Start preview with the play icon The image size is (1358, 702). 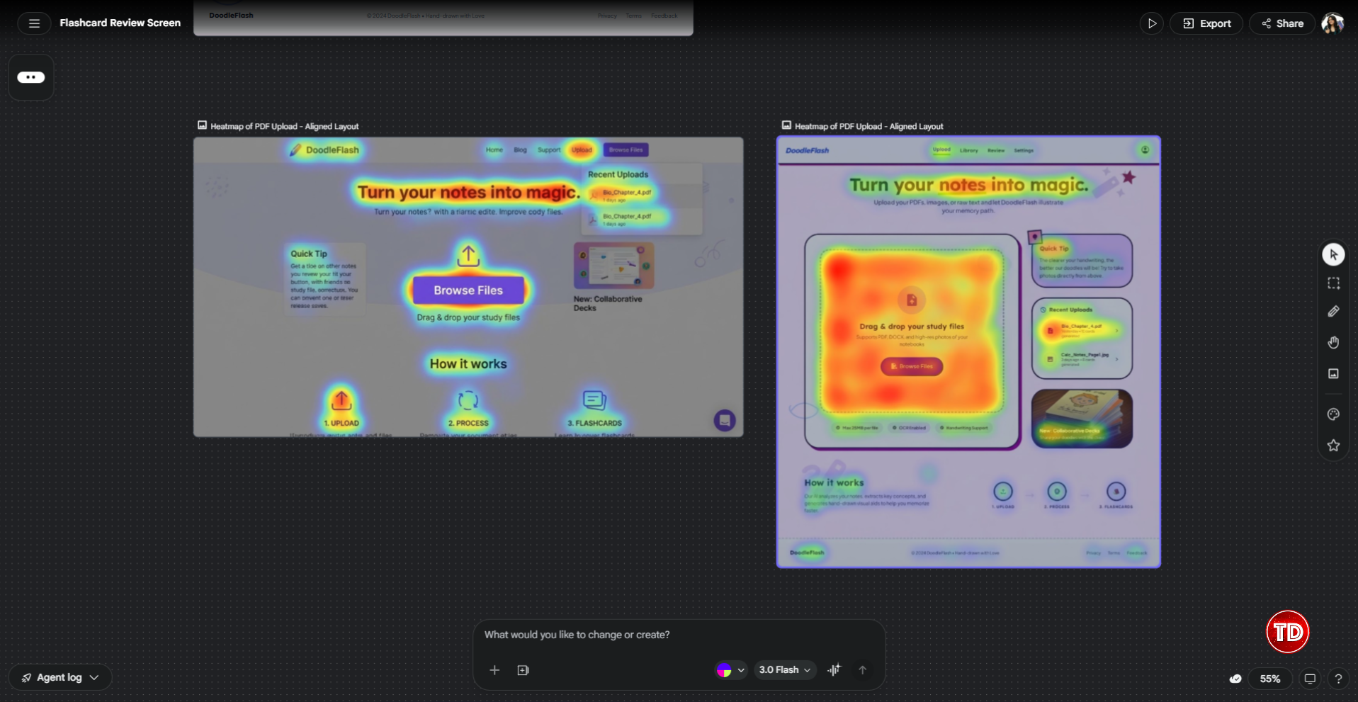1152,23
